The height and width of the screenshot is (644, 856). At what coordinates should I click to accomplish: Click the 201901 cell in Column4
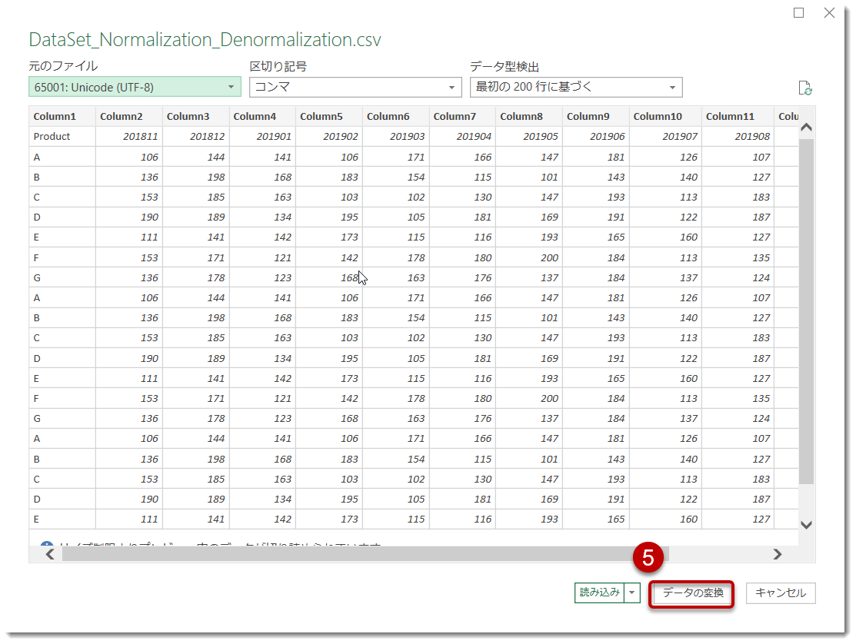coord(262,137)
